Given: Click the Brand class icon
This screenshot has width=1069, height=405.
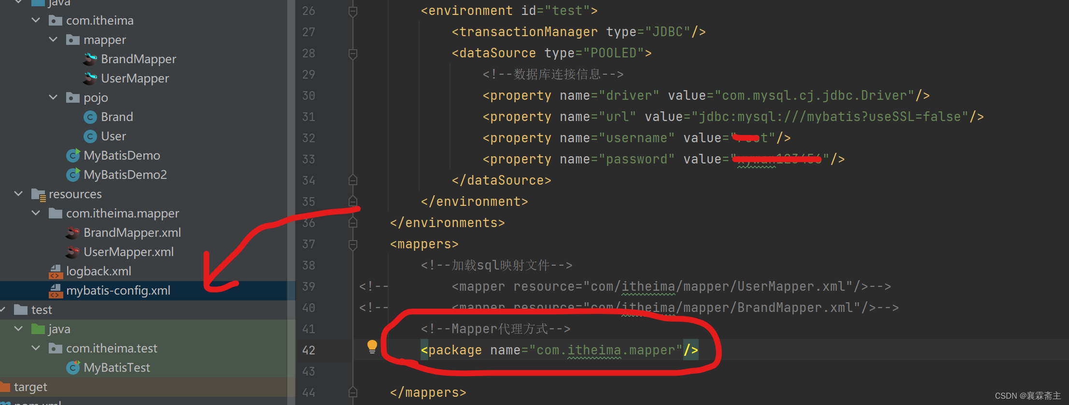Looking at the screenshot, I should click(x=90, y=117).
